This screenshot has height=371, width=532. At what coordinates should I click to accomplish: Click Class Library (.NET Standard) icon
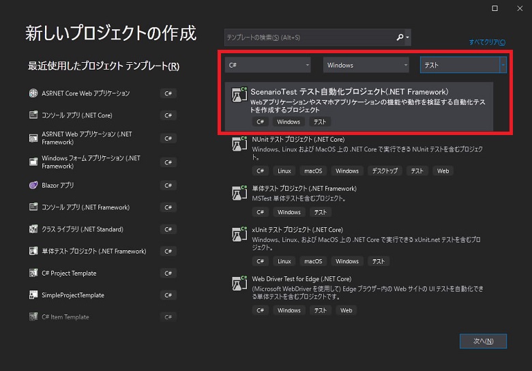click(33, 229)
